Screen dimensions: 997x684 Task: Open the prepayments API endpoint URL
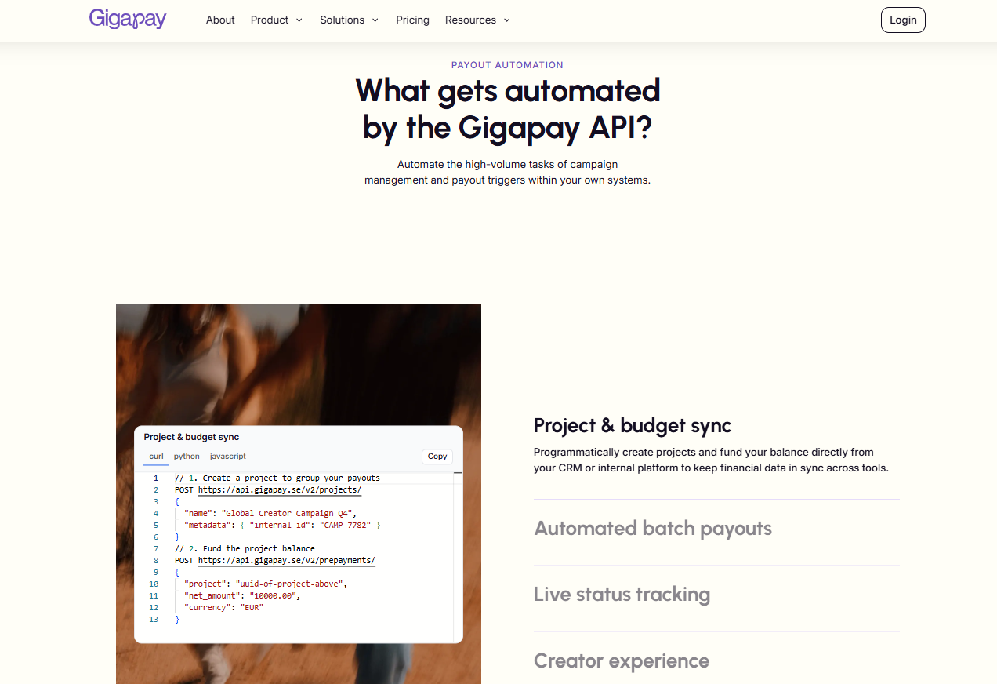(x=287, y=560)
